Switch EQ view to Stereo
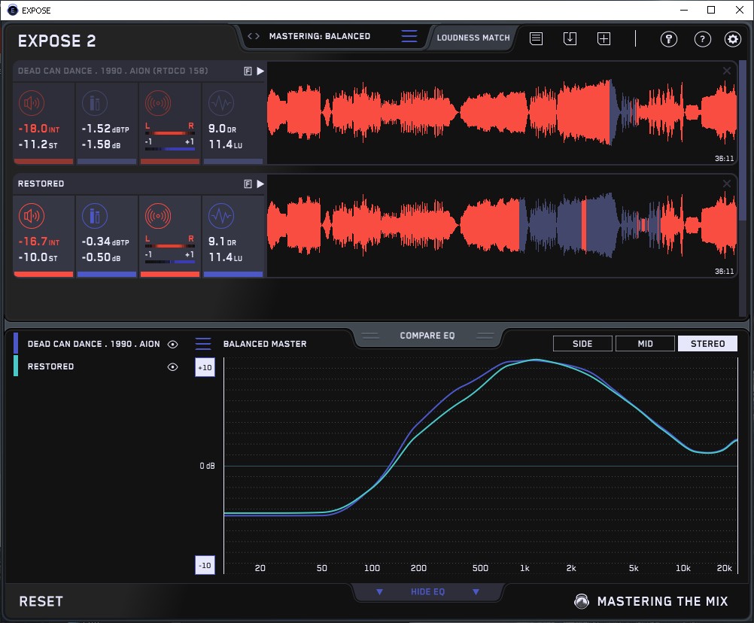The height and width of the screenshot is (623, 754). pos(707,344)
